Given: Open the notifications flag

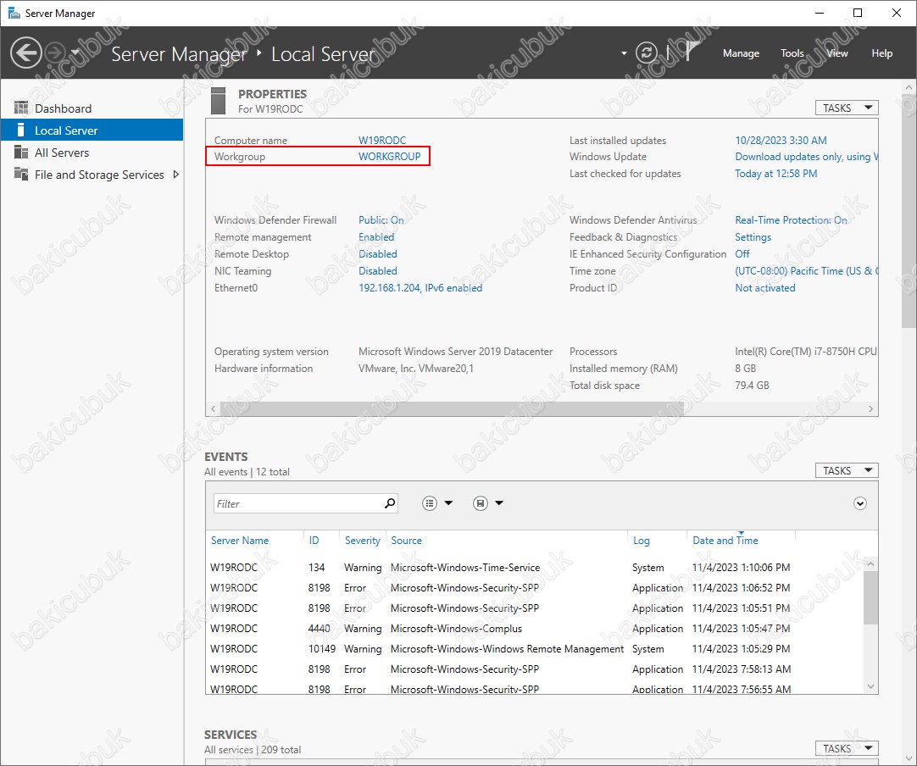Looking at the screenshot, I should (692, 52).
